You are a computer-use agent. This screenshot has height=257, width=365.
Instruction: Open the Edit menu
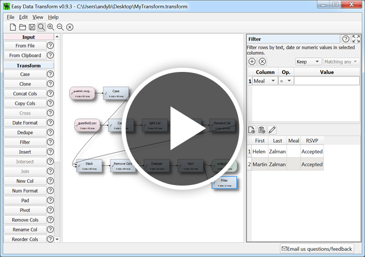23,17
